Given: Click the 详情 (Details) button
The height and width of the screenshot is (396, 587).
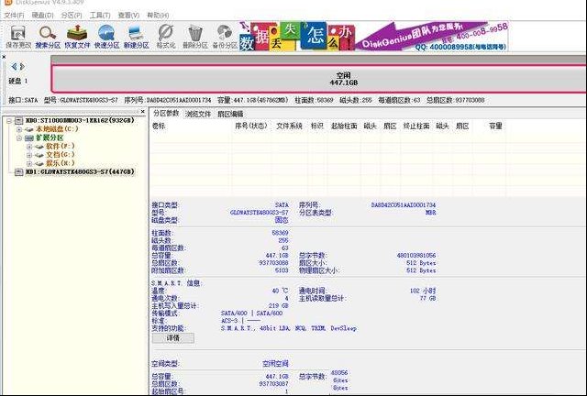Looking at the screenshot, I should coord(173,338).
